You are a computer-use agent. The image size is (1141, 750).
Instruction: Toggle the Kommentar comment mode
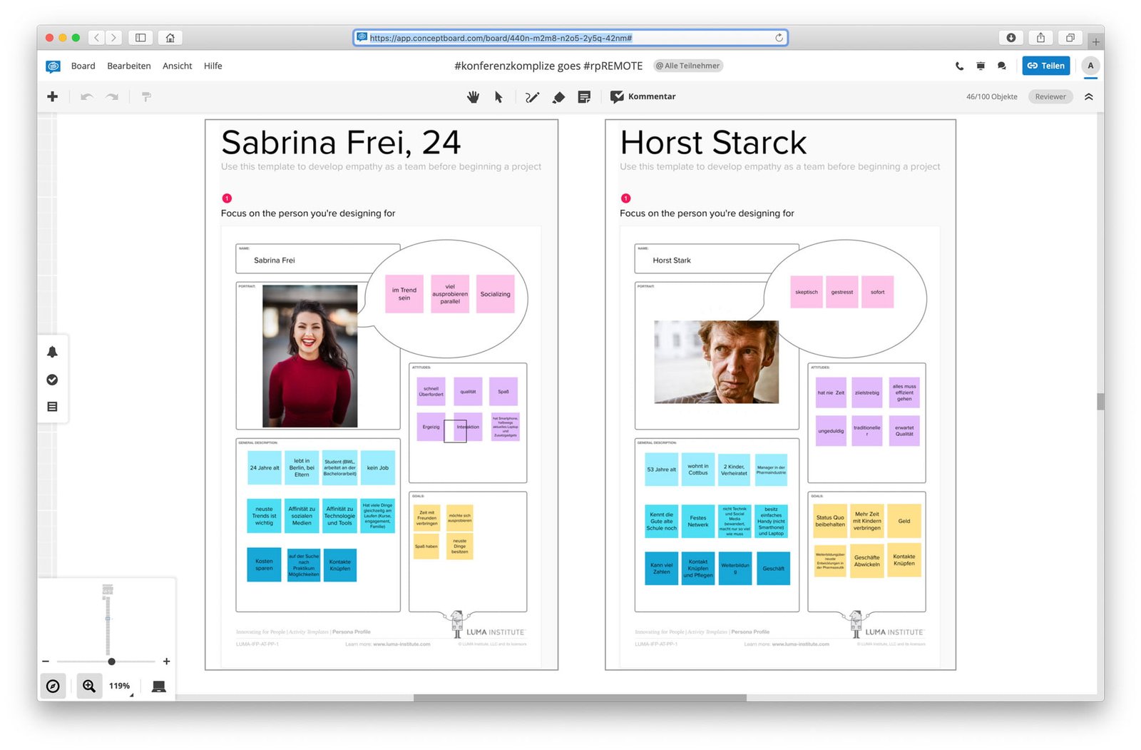643,96
